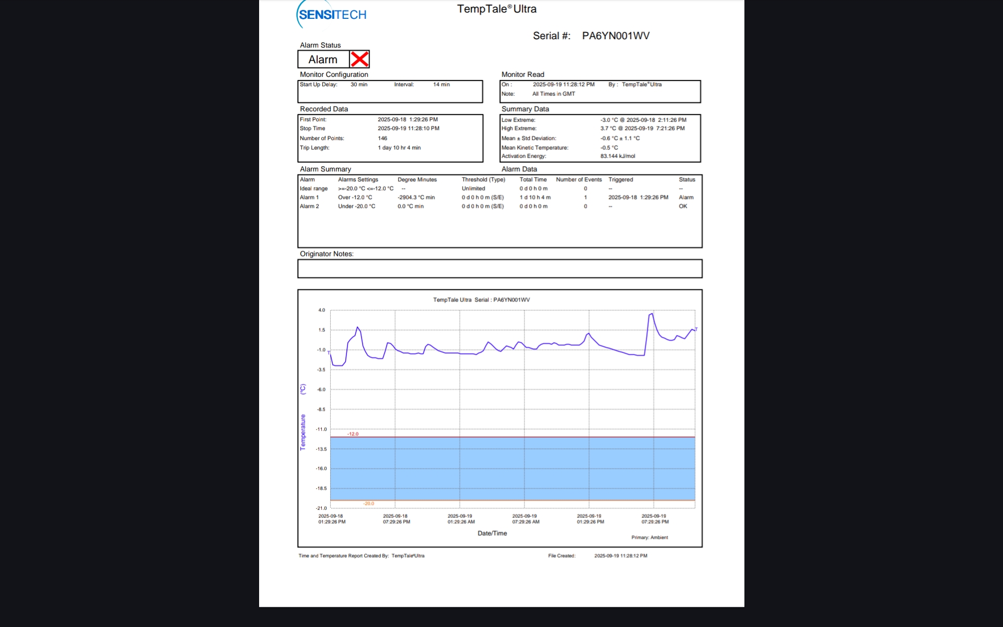
Task: Click the serial number PA6YN001WV in the header
Action: pyautogui.click(x=615, y=36)
